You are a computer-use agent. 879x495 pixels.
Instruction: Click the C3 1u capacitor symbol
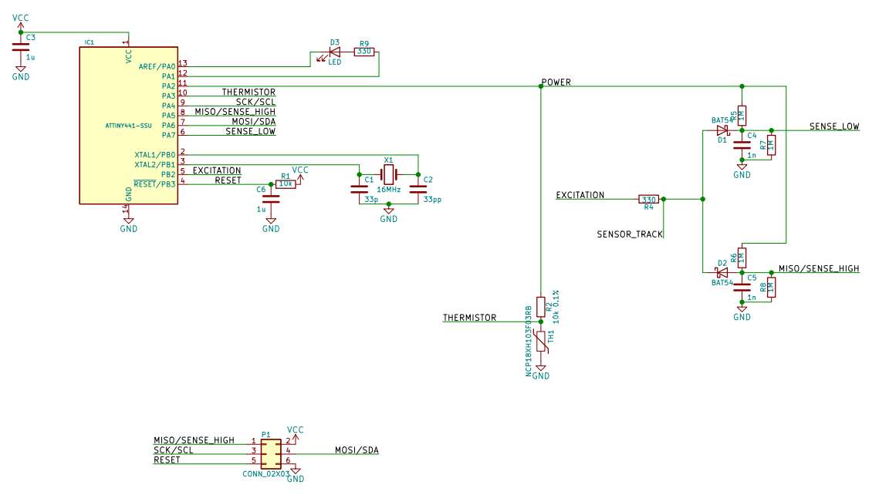click(21, 48)
